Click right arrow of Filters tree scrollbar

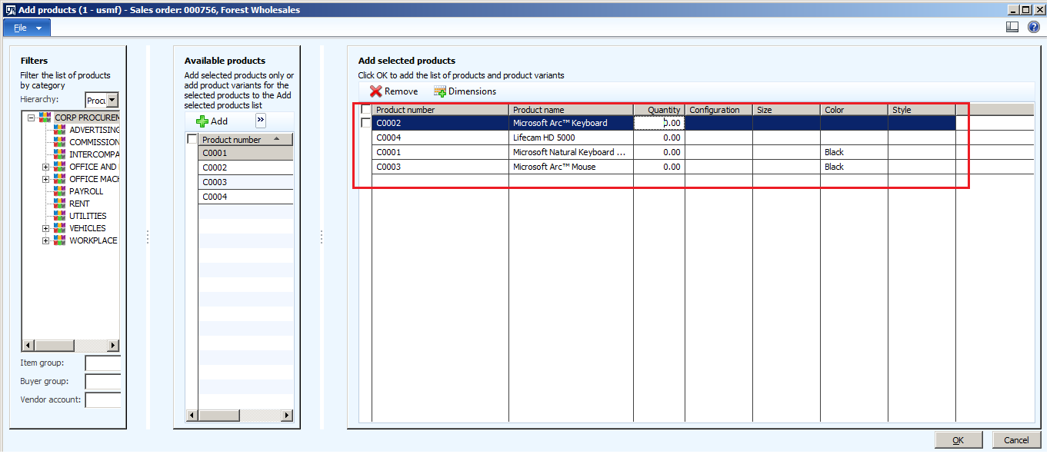(113, 346)
